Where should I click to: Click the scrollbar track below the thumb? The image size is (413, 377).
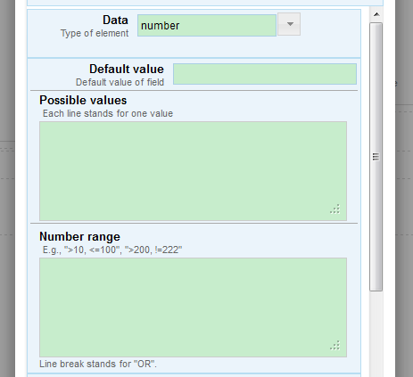[x=376, y=332]
